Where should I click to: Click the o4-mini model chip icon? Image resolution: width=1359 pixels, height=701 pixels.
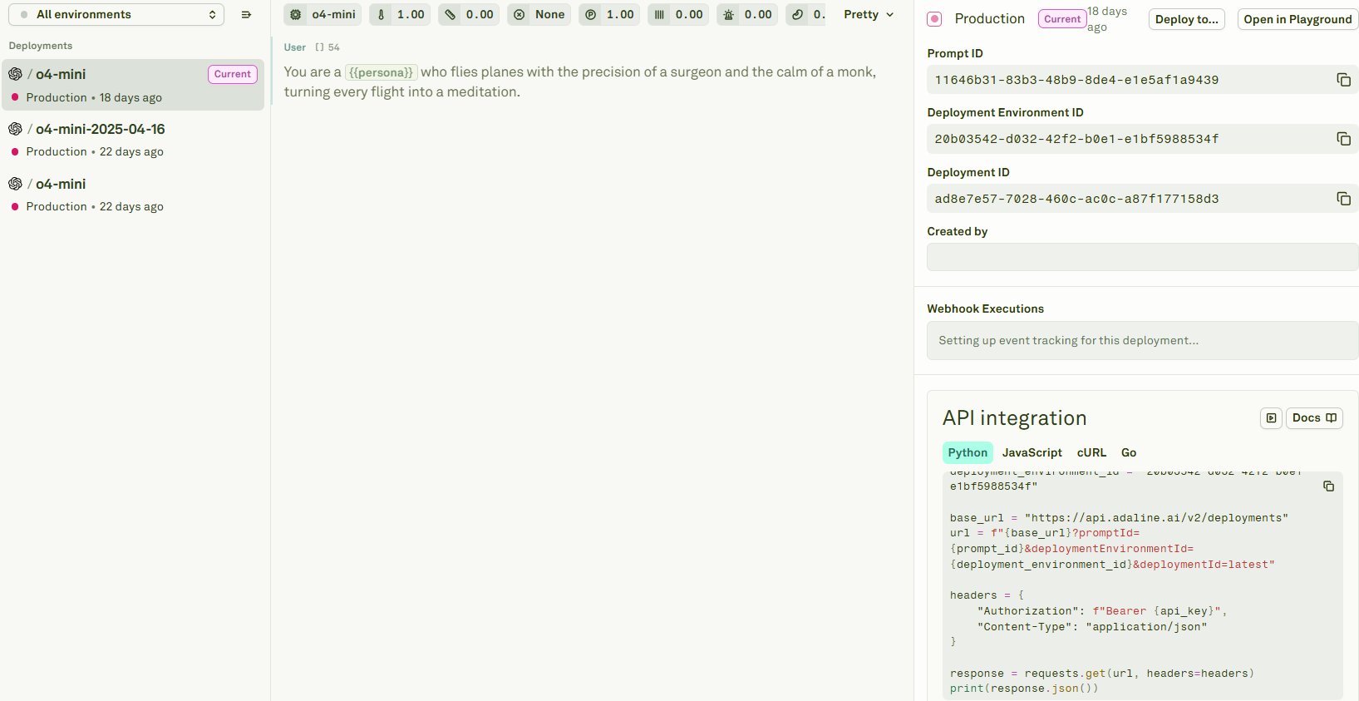(x=296, y=14)
